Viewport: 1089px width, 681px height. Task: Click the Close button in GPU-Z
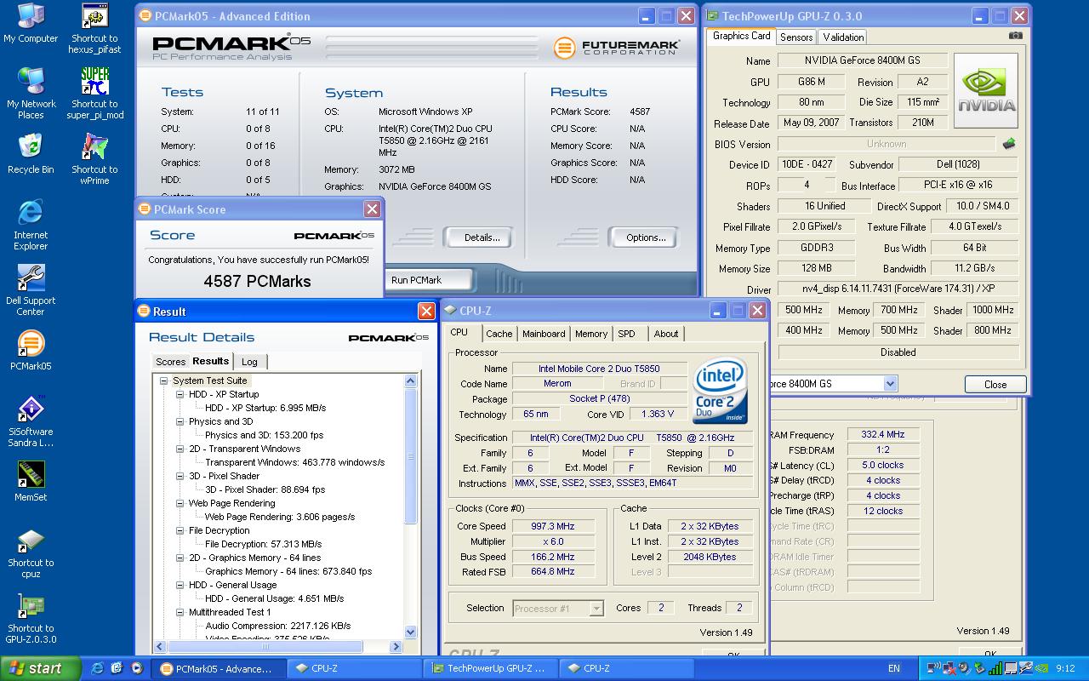[995, 384]
